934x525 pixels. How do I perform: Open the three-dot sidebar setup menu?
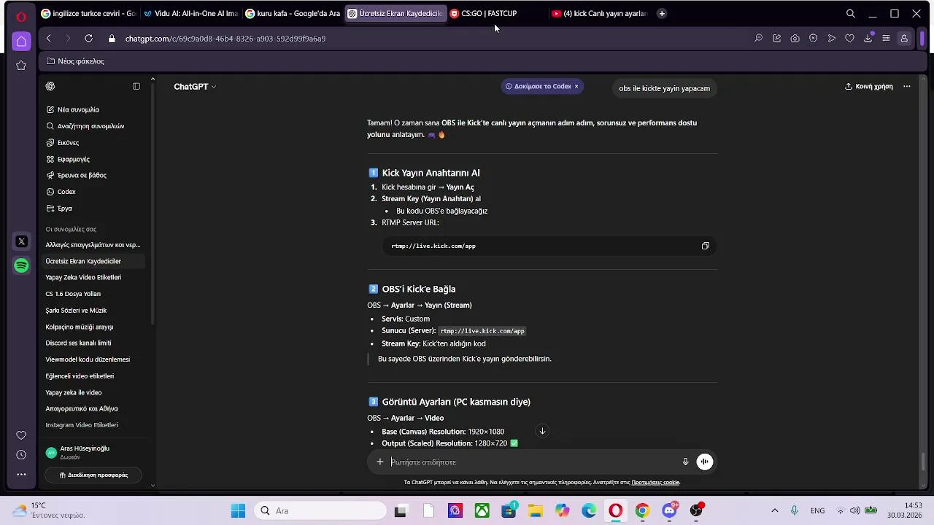(21, 474)
